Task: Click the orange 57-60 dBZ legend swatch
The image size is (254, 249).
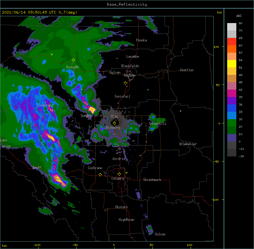Action: coord(232,49)
